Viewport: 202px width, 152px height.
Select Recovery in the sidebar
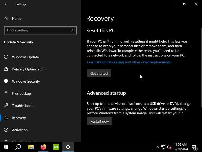pyautogui.click(x=40, y=118)
